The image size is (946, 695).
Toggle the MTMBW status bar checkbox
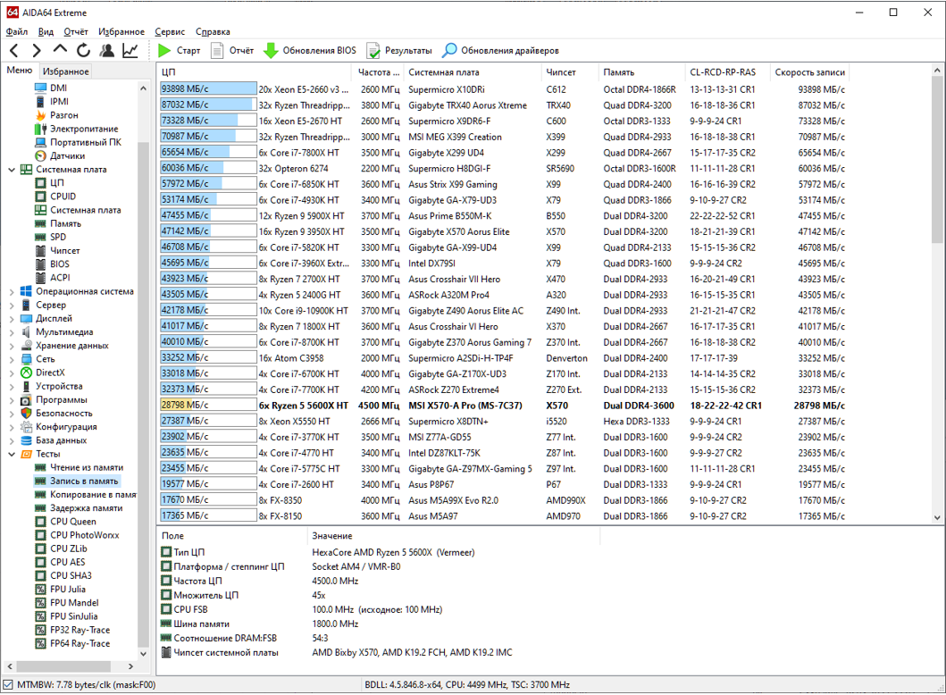tap(8, 685)
